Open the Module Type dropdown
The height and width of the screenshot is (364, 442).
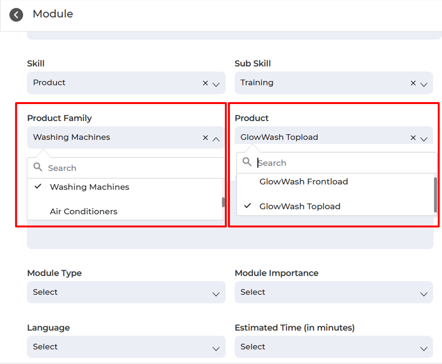pyautogui.click(x=126, y=292)
